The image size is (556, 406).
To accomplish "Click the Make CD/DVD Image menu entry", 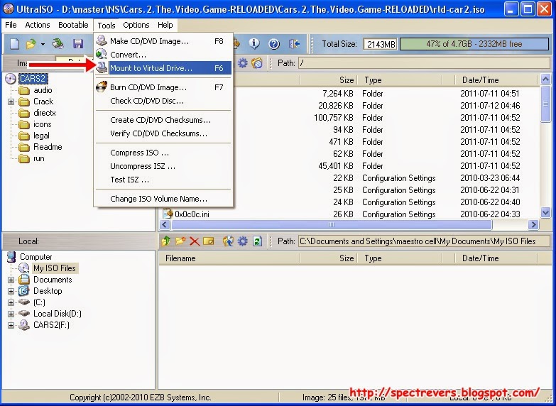I will coord(163,41).
